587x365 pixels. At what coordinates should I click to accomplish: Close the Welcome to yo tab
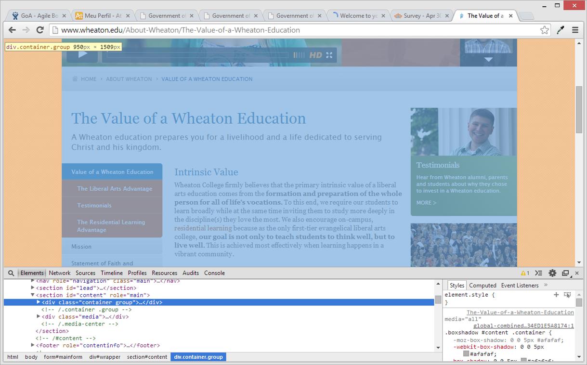coord(384,16)
